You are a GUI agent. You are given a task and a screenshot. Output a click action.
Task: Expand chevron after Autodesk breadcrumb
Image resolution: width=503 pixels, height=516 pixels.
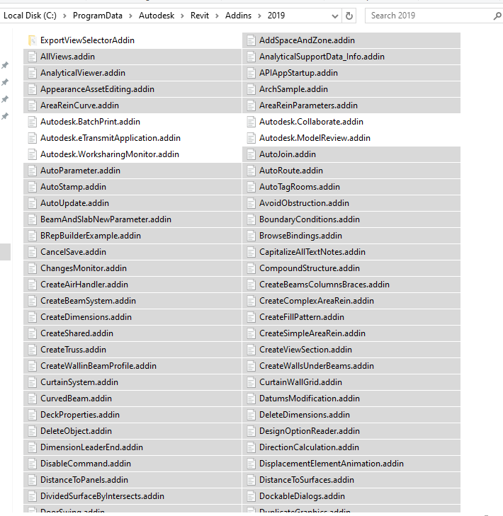[182, 16]
